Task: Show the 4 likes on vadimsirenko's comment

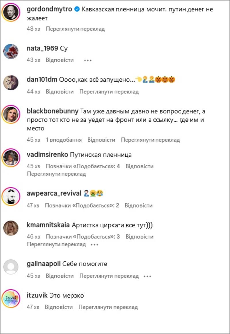Action: [83, 166]
